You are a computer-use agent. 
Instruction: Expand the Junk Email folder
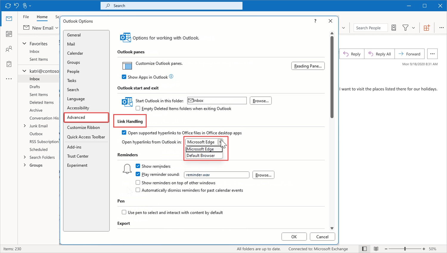(25, 126)
